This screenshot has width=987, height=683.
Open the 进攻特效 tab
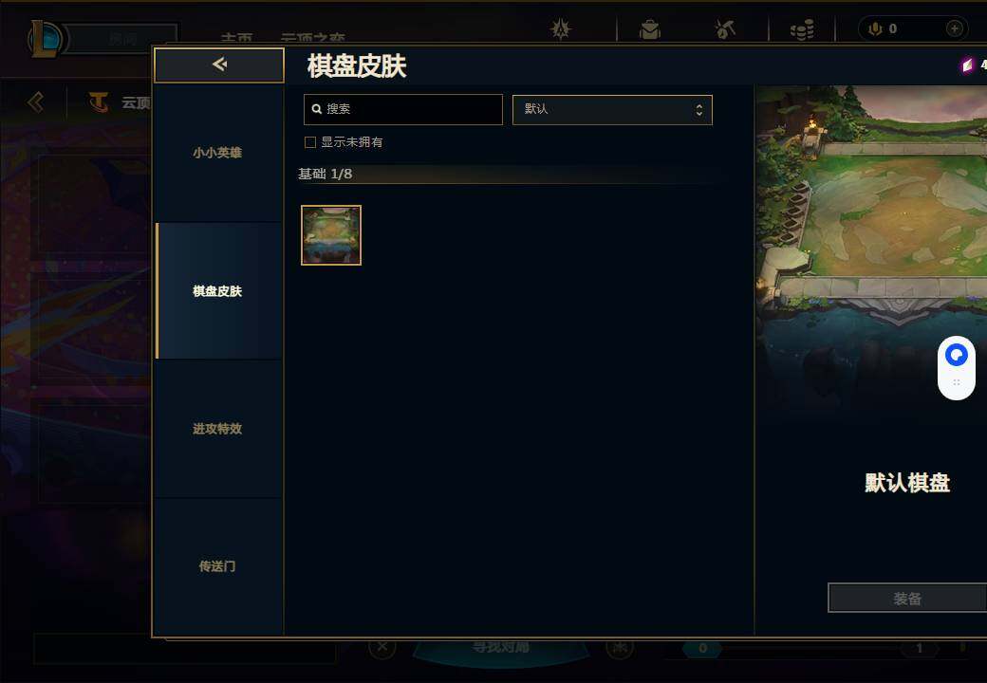[217, 429]
